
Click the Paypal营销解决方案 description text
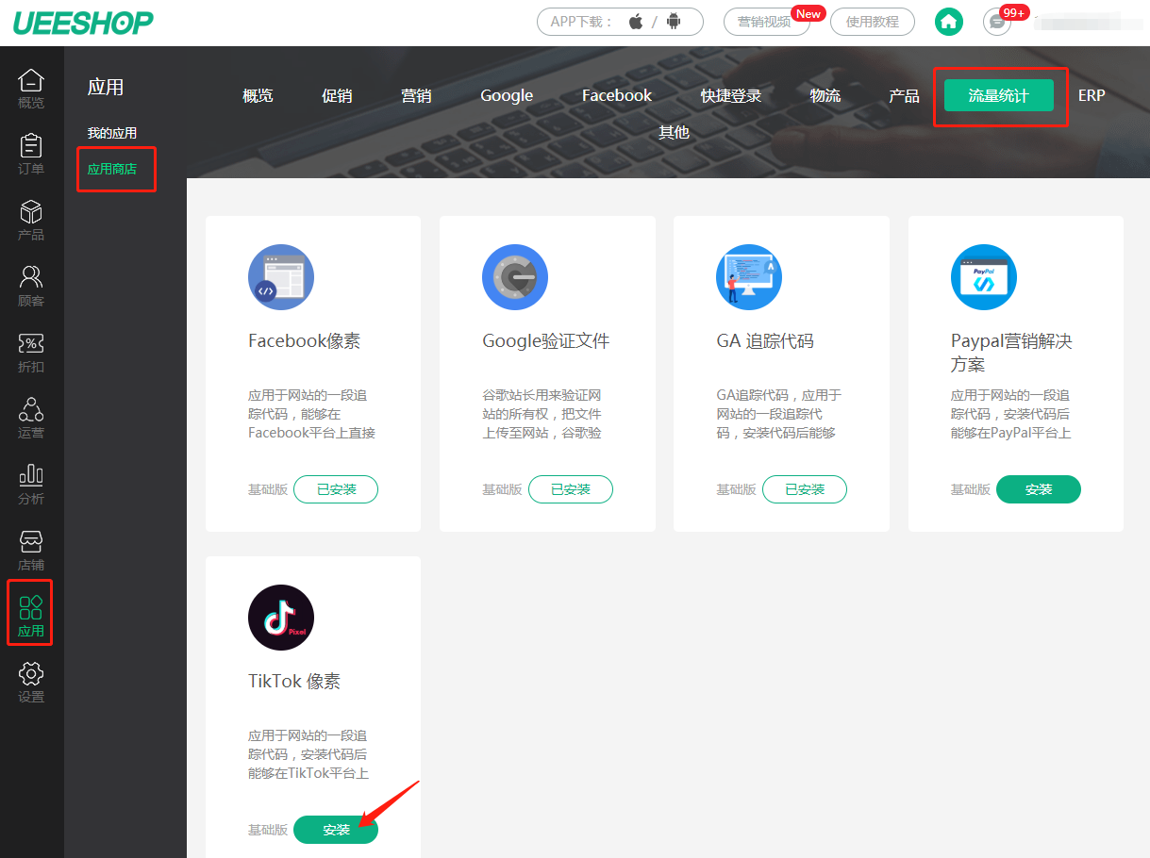(1011, 414)
